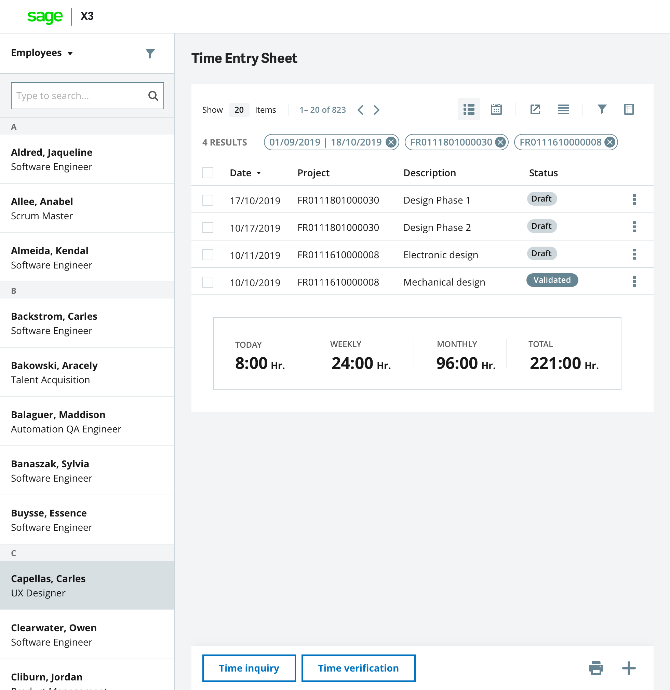Click the Time inquiry button
Image resolution: width=670 pixels, height=690 pixels.
pyautogui.click(x=249, y=668)
